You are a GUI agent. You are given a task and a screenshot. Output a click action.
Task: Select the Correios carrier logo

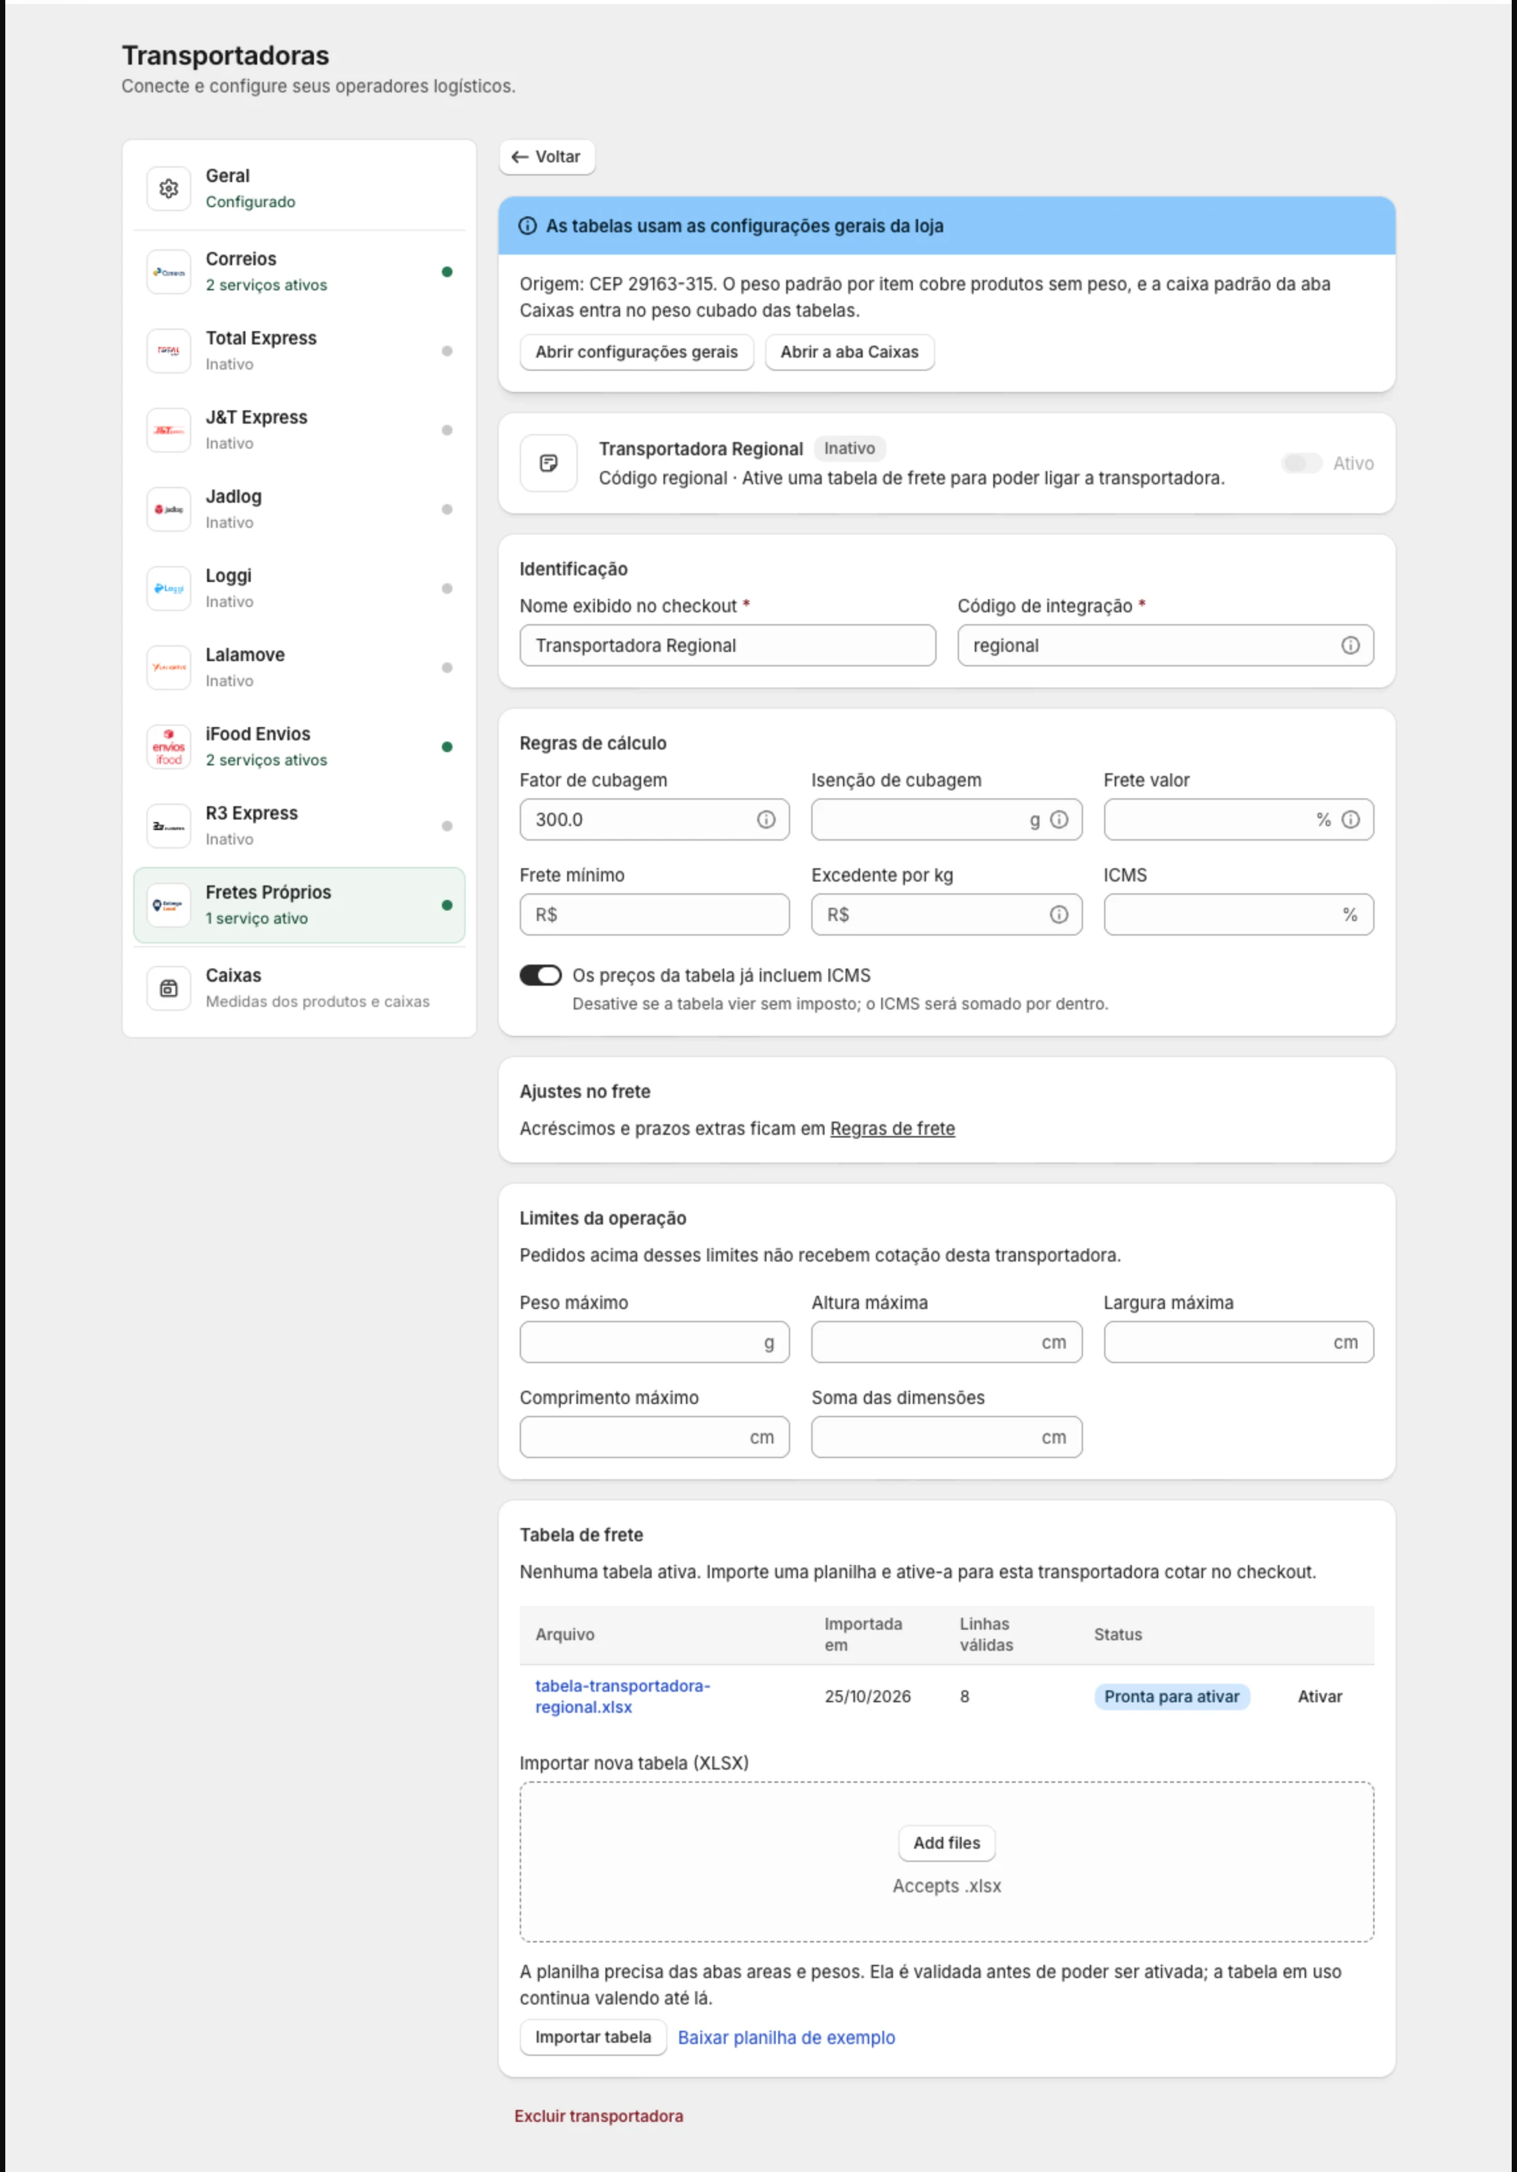click(168, 272)
